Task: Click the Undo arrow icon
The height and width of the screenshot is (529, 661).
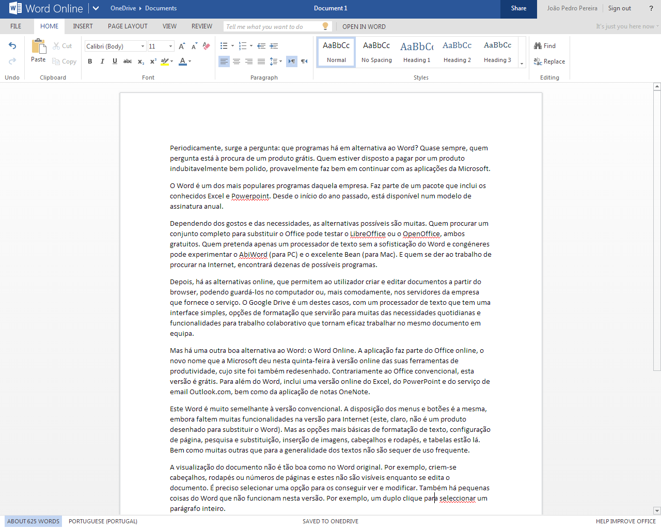Action: 12,46
